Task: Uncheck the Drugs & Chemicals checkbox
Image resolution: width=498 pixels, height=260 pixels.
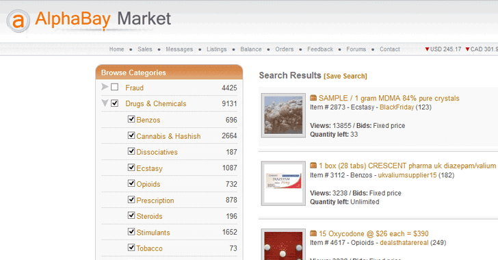Action: pos(115,103)
